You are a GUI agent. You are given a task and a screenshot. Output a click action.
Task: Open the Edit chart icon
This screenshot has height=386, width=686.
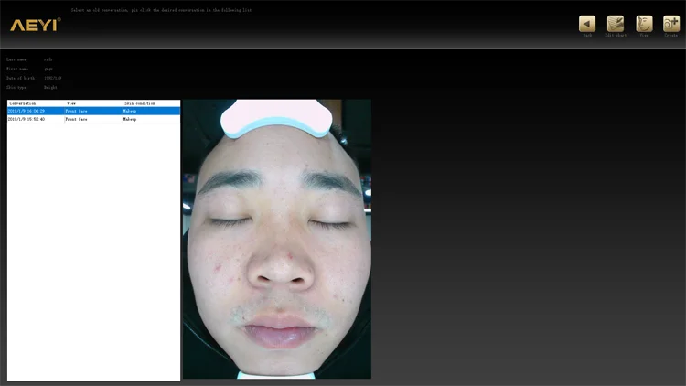click(616, 24)
